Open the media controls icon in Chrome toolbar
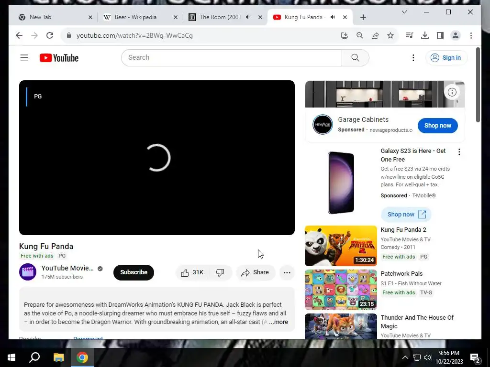 pos(409,35)
